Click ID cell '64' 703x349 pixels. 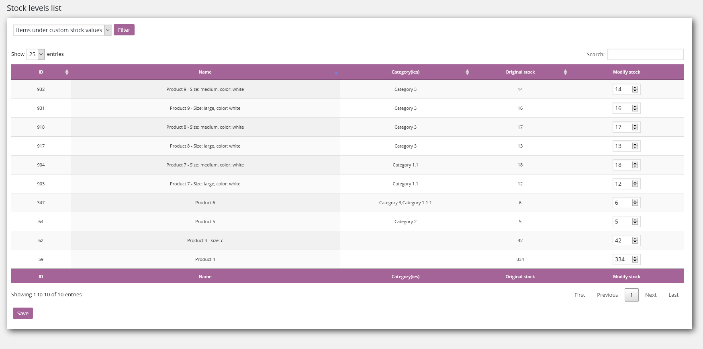(41, 222)
